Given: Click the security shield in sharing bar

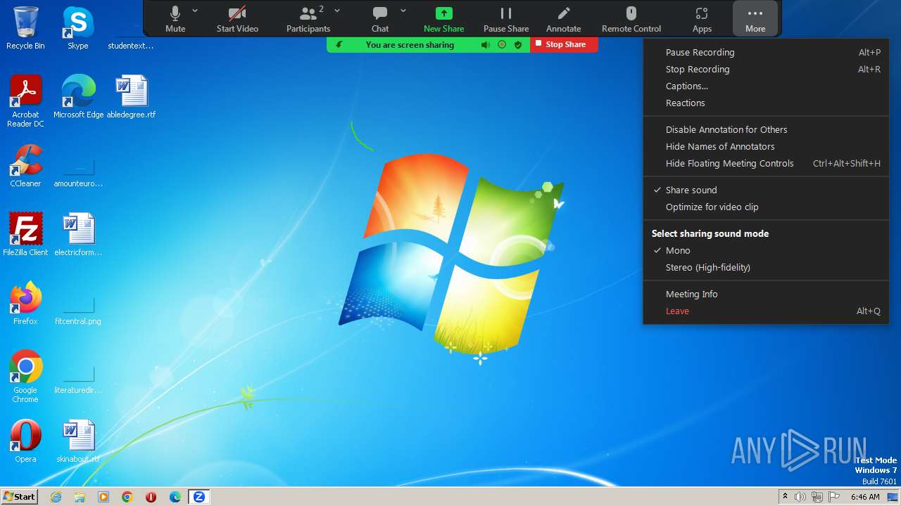Looking at the screenshot, I should [518, 44].
